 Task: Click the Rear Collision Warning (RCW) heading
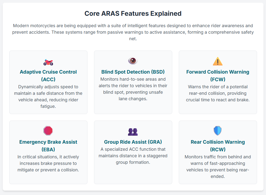(218, 146)
